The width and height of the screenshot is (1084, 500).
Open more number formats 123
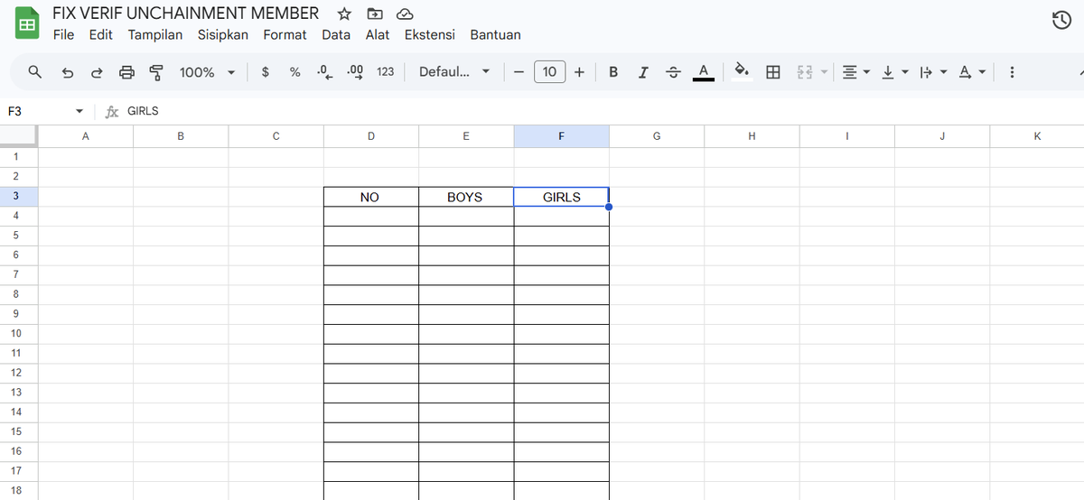pos(385,71)
